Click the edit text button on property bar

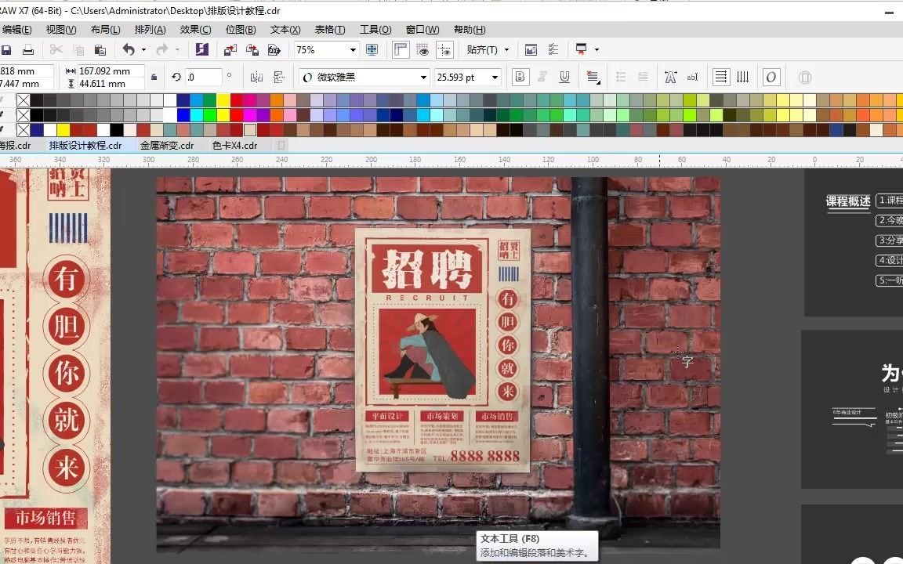coord(692,76)
